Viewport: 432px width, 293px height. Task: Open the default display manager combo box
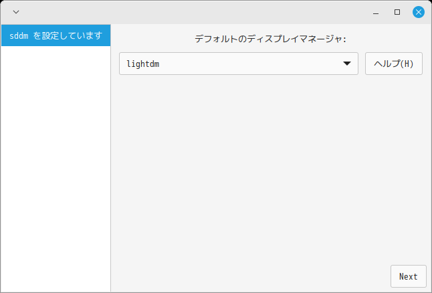238,64
